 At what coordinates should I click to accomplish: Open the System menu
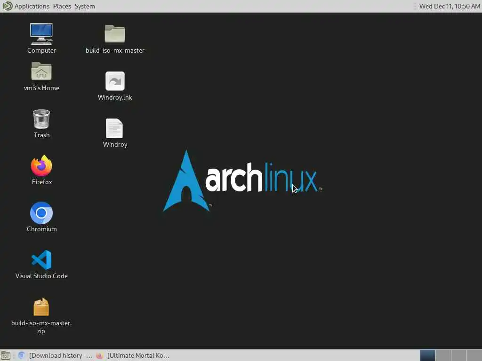point(85,6)
